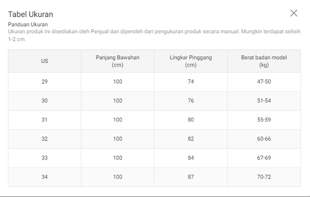Click the 47-50 weight range cell
310x197 pixels.
click(264, 81)
